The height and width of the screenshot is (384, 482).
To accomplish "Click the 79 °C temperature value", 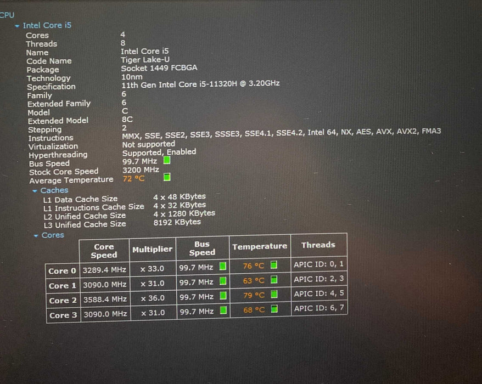I will point(254,295).
